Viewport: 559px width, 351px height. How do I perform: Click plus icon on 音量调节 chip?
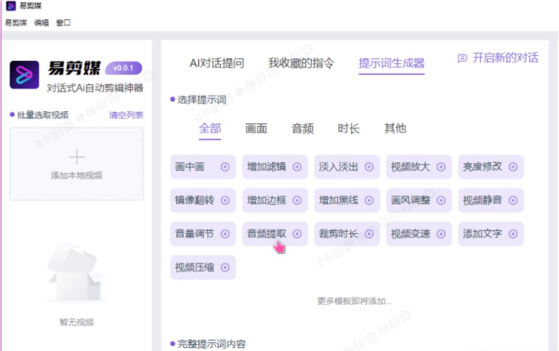point(225,234)
